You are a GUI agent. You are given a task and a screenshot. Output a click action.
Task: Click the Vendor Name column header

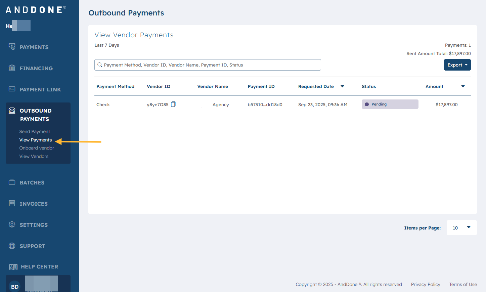[x=213, y=86]
